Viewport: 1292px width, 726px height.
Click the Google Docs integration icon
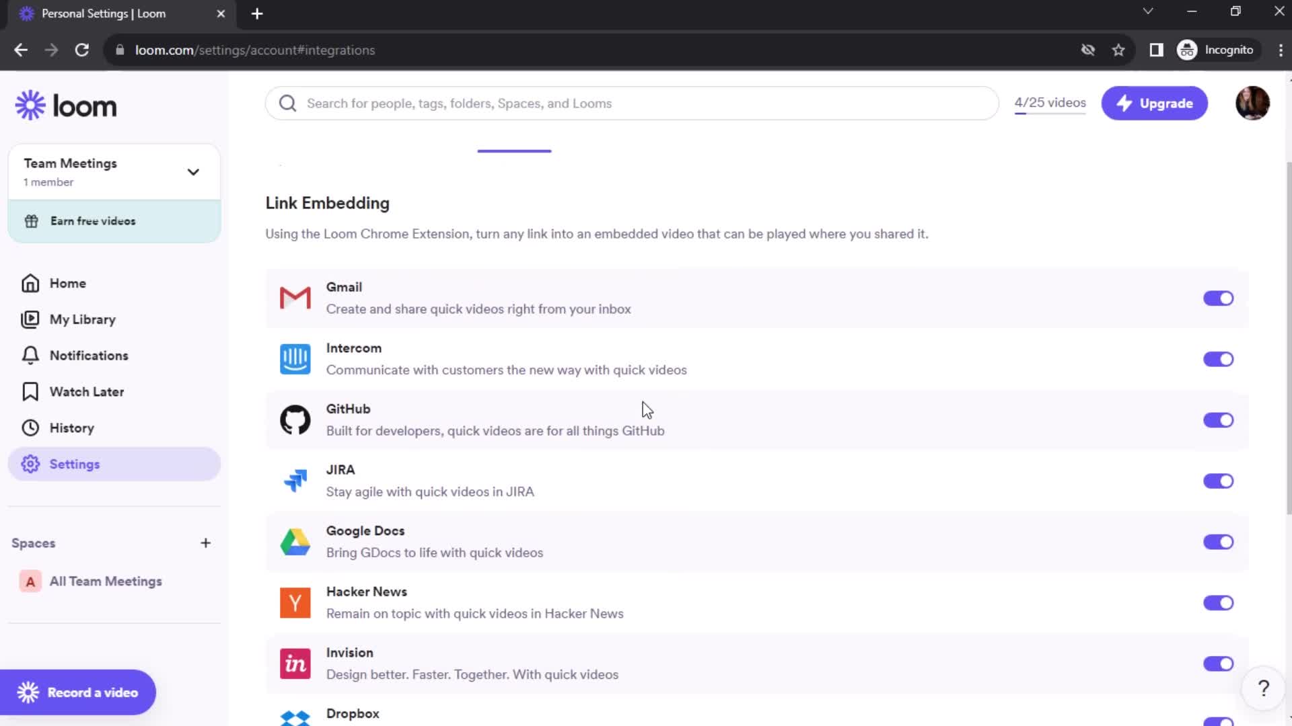tap(295, 542)
